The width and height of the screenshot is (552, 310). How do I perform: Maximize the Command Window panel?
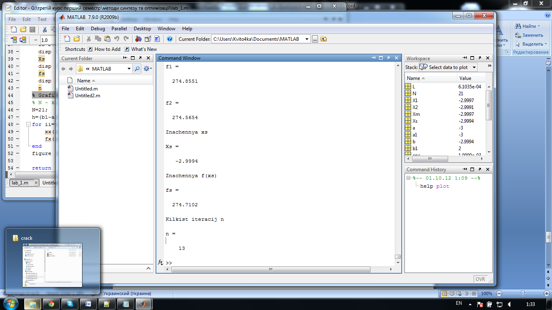(x=381, y=58)
